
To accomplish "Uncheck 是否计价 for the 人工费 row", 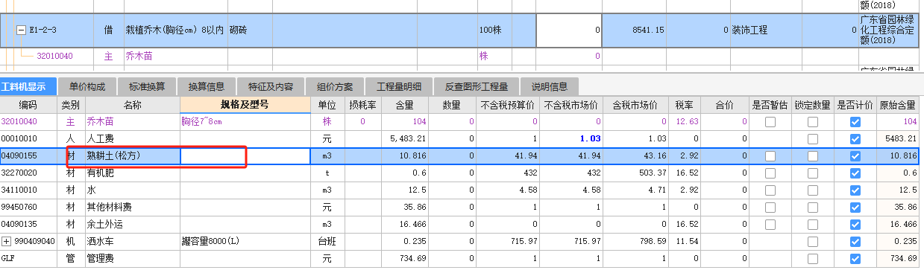I will (x=855, y=138).
